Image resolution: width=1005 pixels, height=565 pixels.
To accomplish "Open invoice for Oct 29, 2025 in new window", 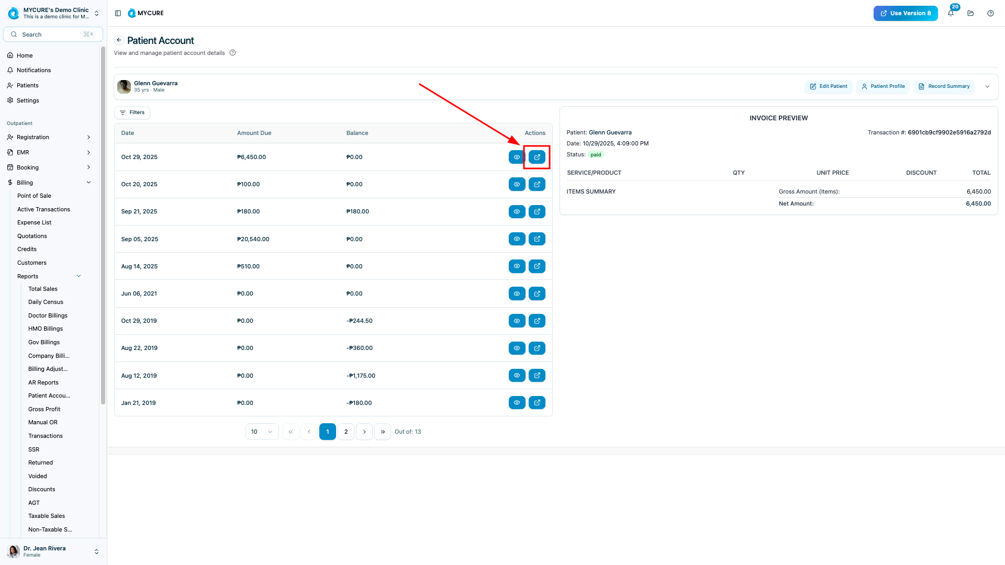I will pos(537,157).
